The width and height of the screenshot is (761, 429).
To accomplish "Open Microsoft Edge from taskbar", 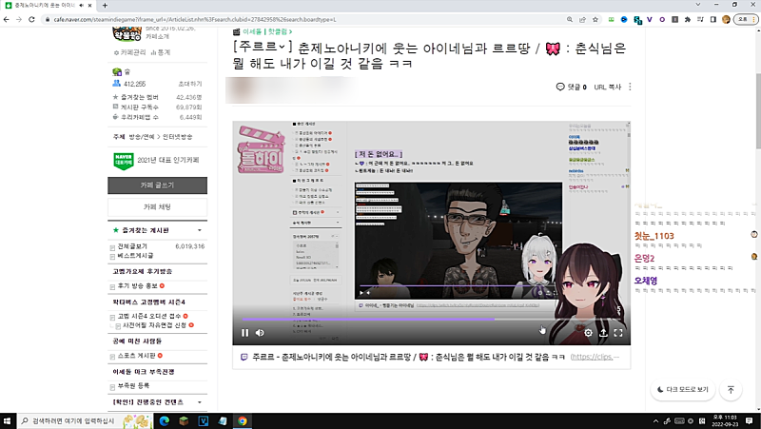I will (164, 420).
